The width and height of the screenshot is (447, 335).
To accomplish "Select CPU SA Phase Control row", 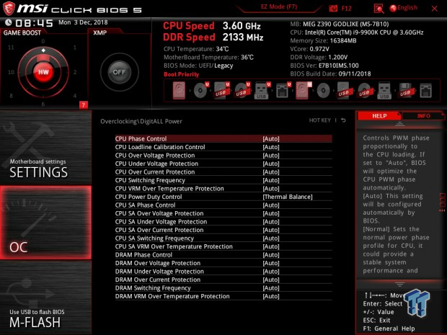I will 223,205.
